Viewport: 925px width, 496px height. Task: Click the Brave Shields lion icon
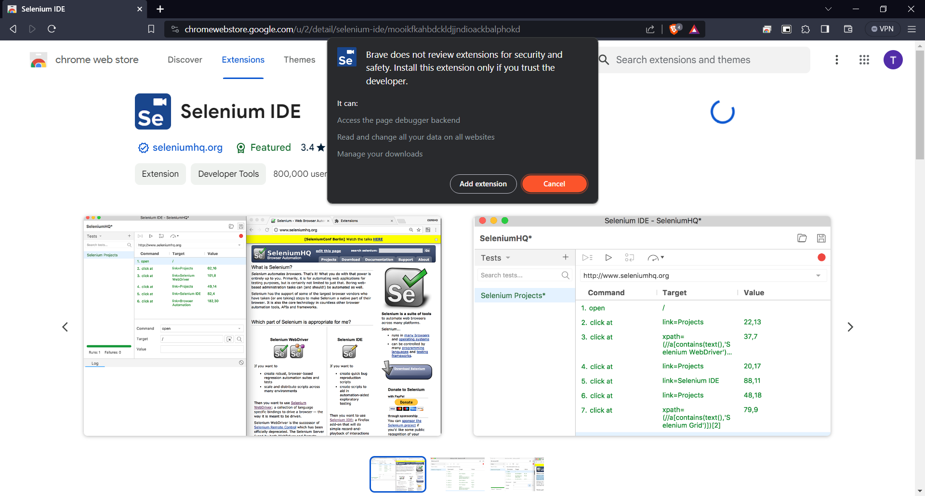674,29
